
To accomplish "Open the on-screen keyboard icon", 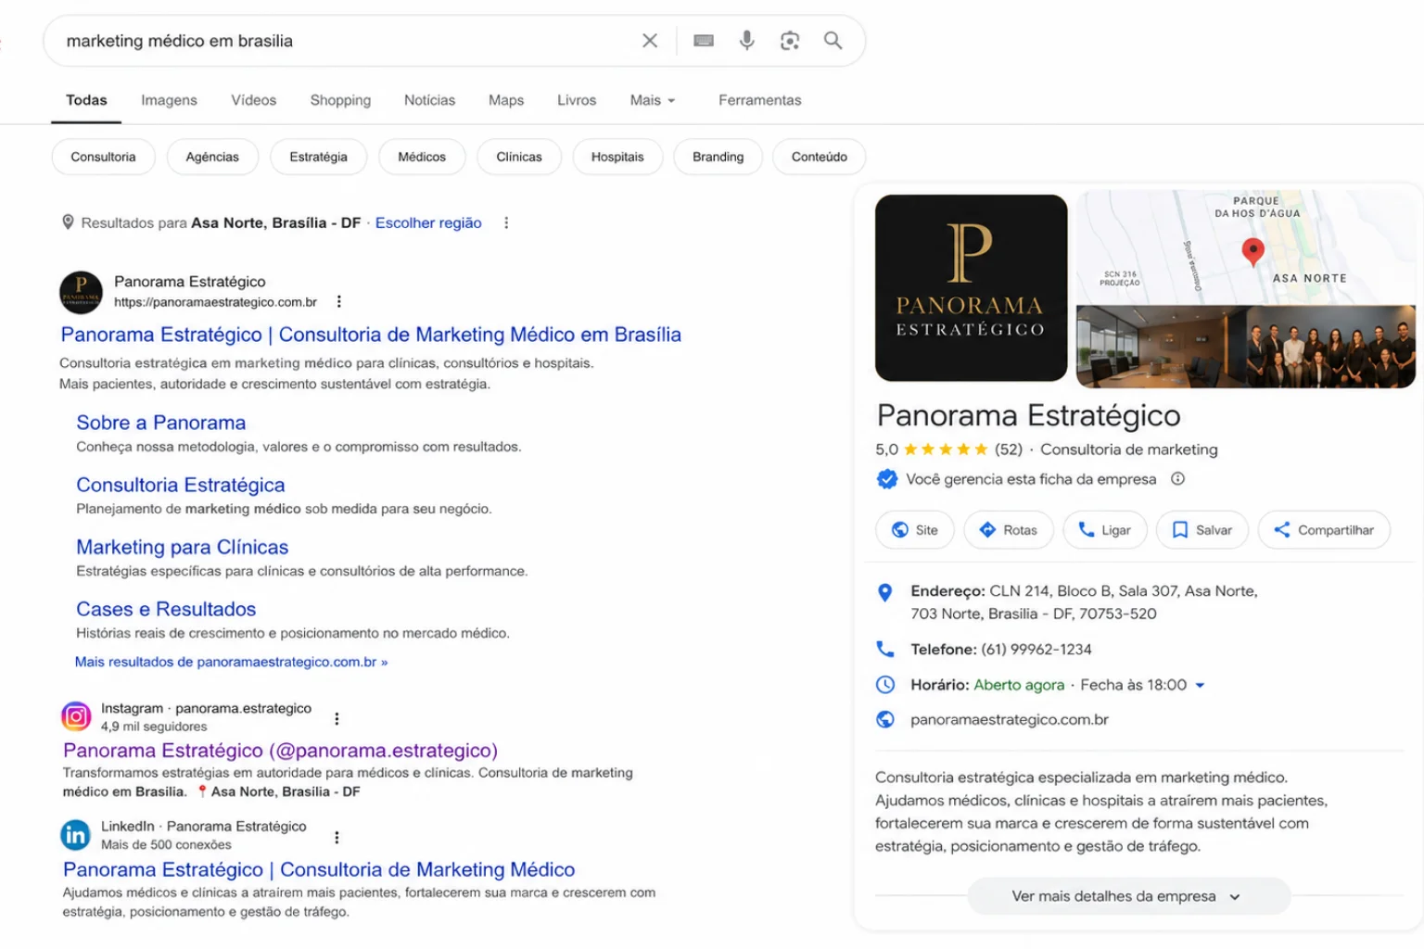I will (x=704, y=41).
